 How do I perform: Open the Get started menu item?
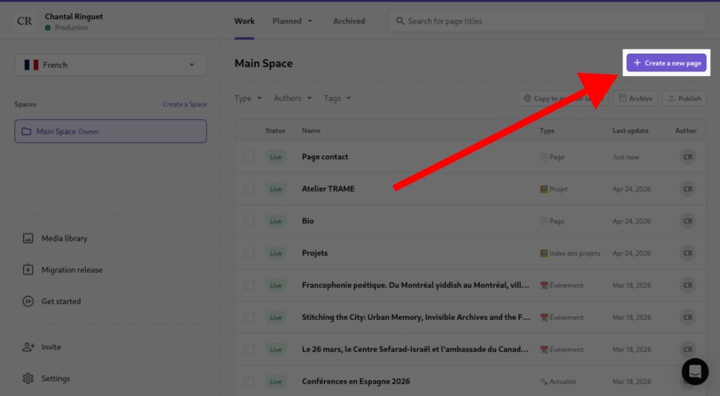pos(52,302)
